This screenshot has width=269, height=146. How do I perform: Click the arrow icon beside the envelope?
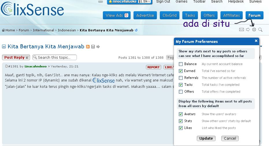click(x=248, y=30)
